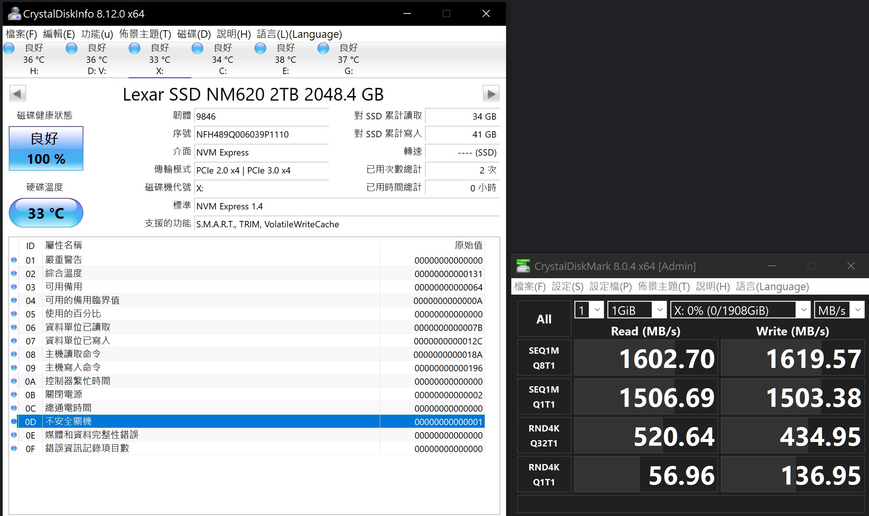Click the 136.95 random write result
Viewport: 869px width, 516px height.
tap(793, 474)
